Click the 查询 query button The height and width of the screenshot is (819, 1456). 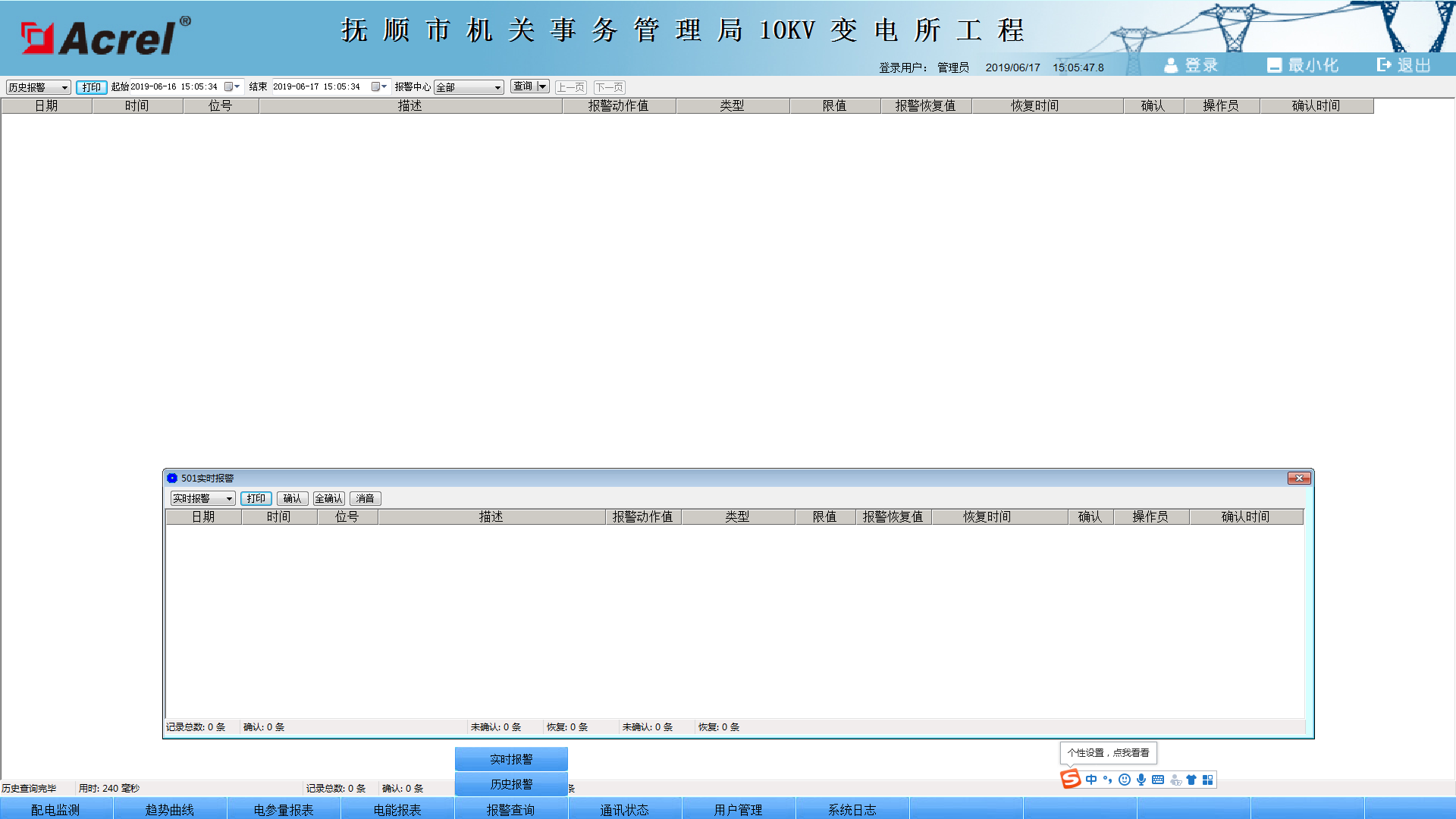click(522, 86)
